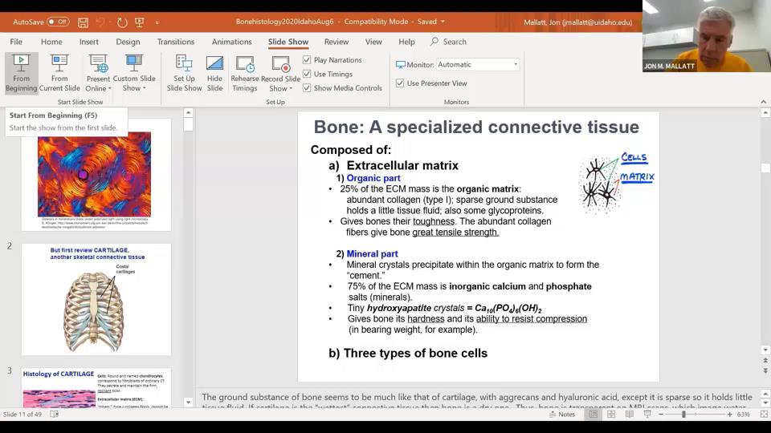Open the Monitor dropdown list

pos(515,64)
